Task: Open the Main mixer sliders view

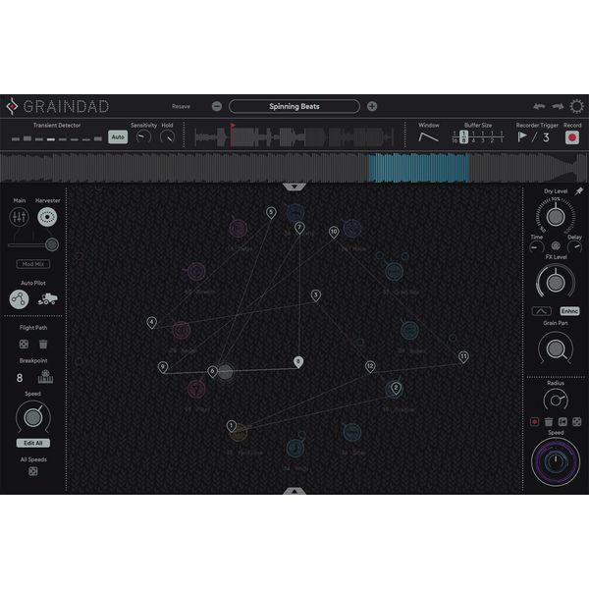Action: click(x=19, y=218)
